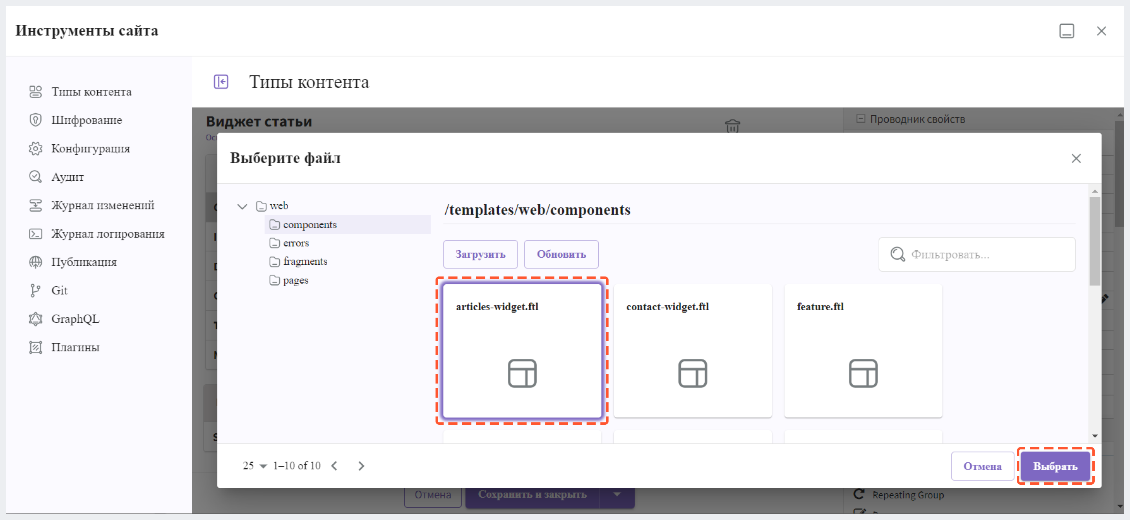Image resolution: width=1130 pixels, height=520 pixels.
Task: Open Типы контента in sidebar
Action: coord(91,92)
